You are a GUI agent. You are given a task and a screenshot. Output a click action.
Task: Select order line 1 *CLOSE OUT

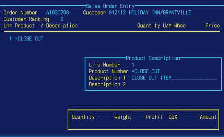[26, 39]
